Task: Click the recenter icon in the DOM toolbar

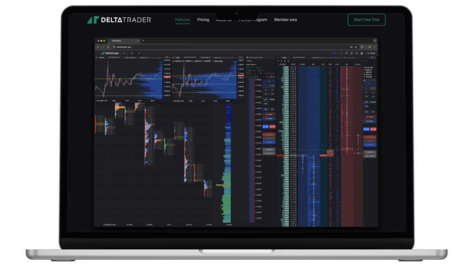Action: click(x=278, y=61)
